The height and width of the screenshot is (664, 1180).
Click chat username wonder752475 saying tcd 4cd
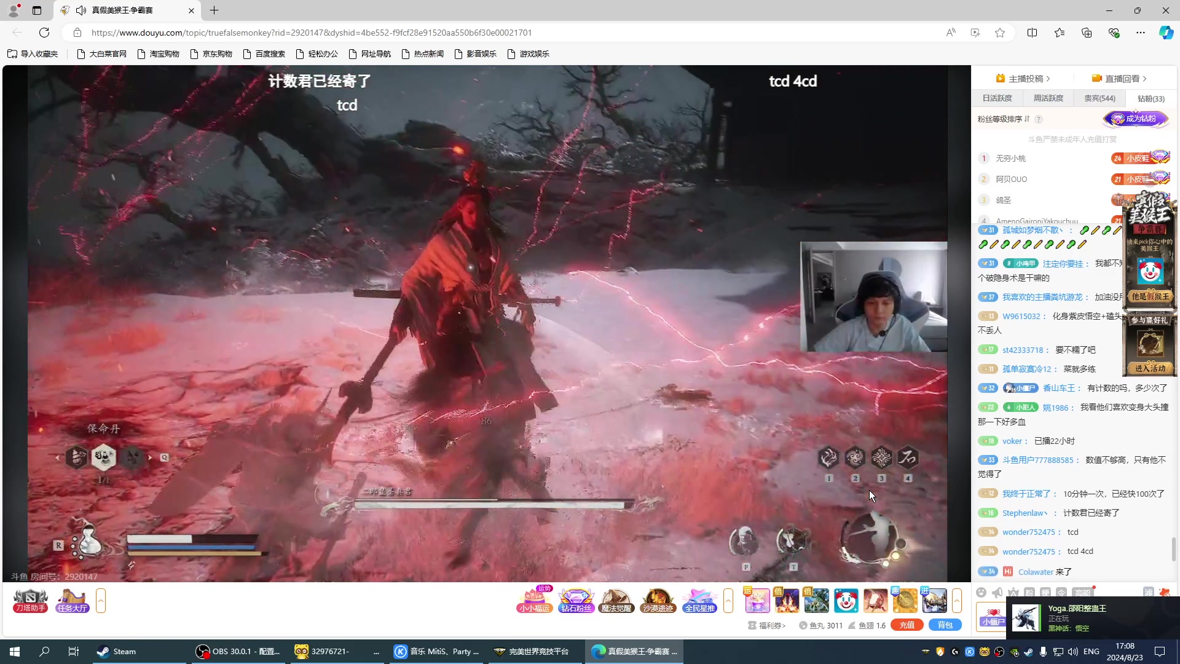tap(1028, 552)
